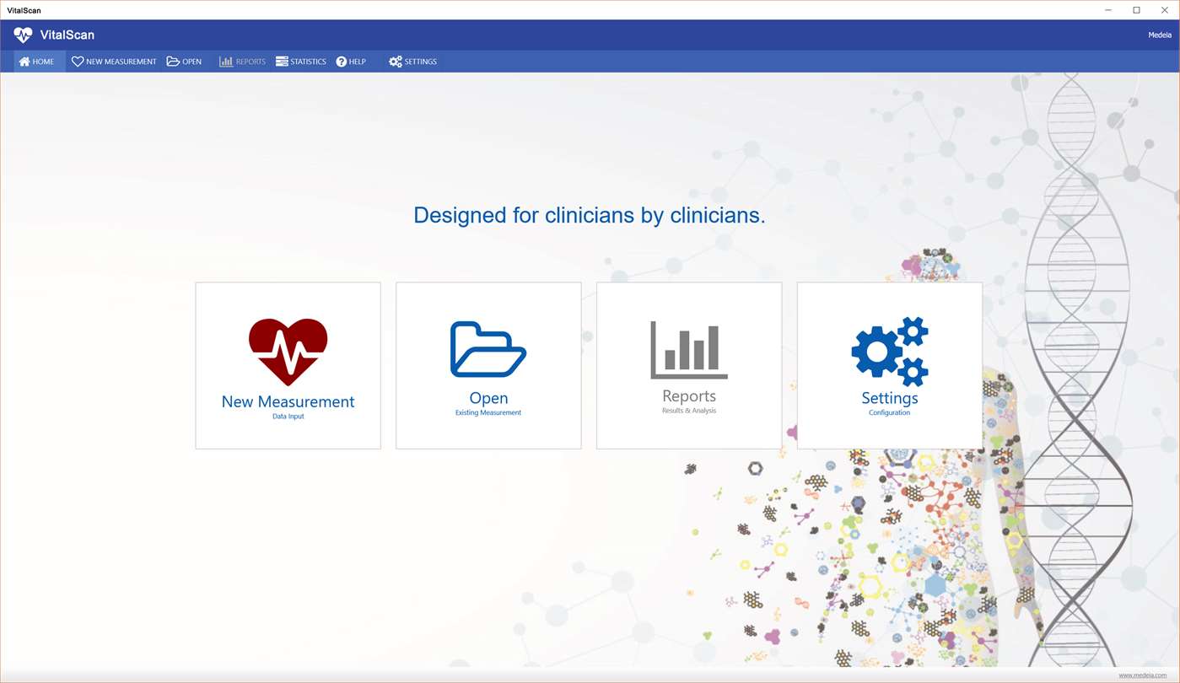This screenshot has width=1180, height=683.
Task: Click the blue open folder icon
Action: pos(488,349)
